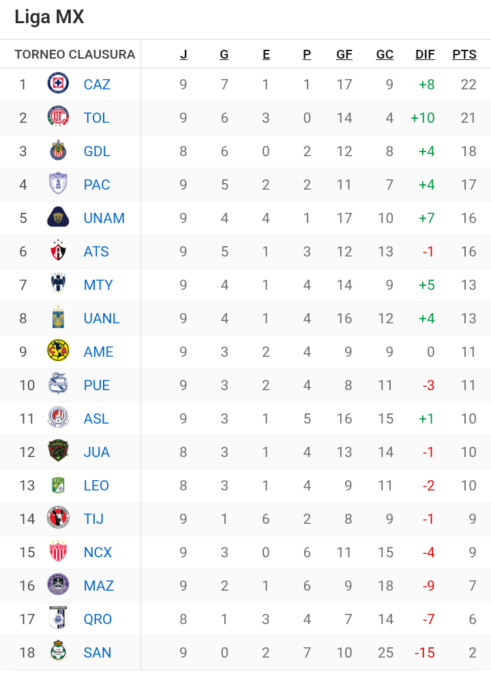491x678 pixels.
Task: Select the QRO team name
Action: point(98,619)
